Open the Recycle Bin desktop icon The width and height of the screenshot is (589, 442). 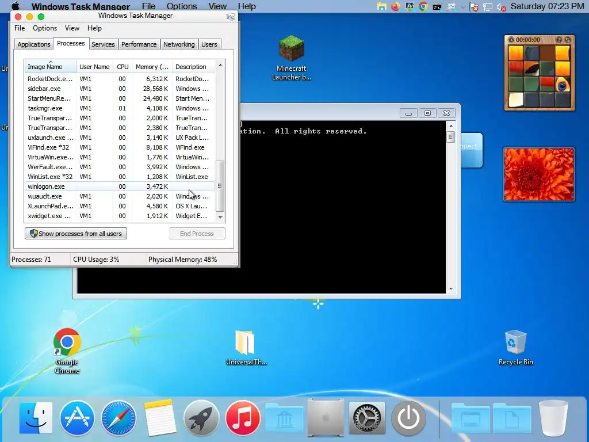pos(515,348)
